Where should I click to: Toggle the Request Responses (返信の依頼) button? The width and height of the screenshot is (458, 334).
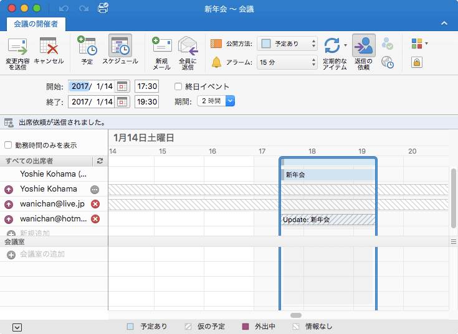coord(364,45)
